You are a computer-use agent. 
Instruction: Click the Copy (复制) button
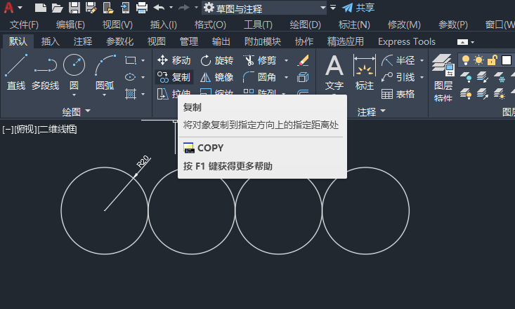174,77
